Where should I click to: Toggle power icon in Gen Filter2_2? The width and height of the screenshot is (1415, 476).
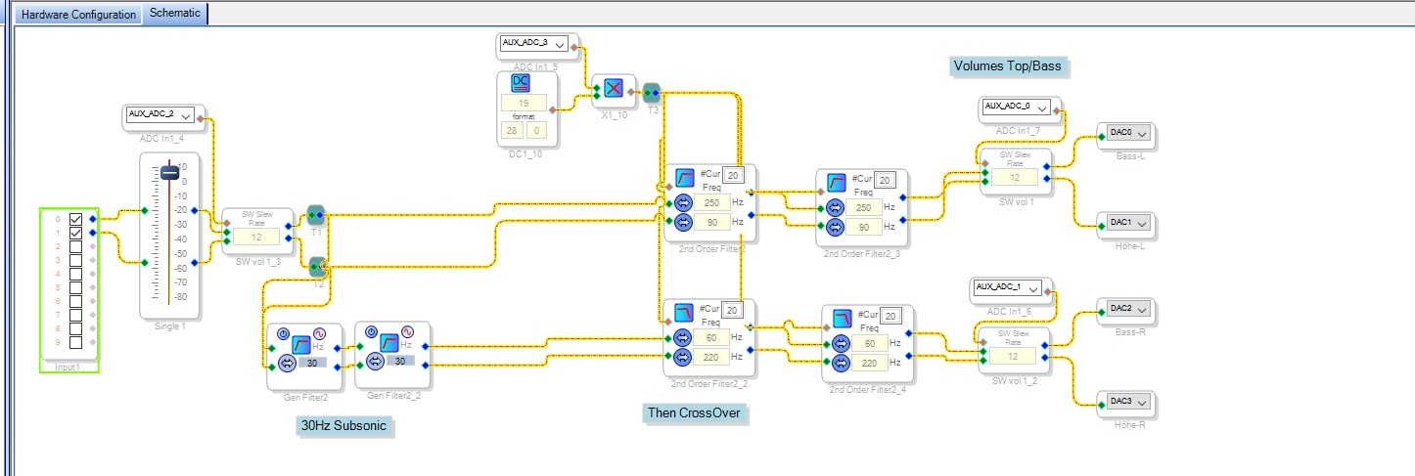point(371,332)
